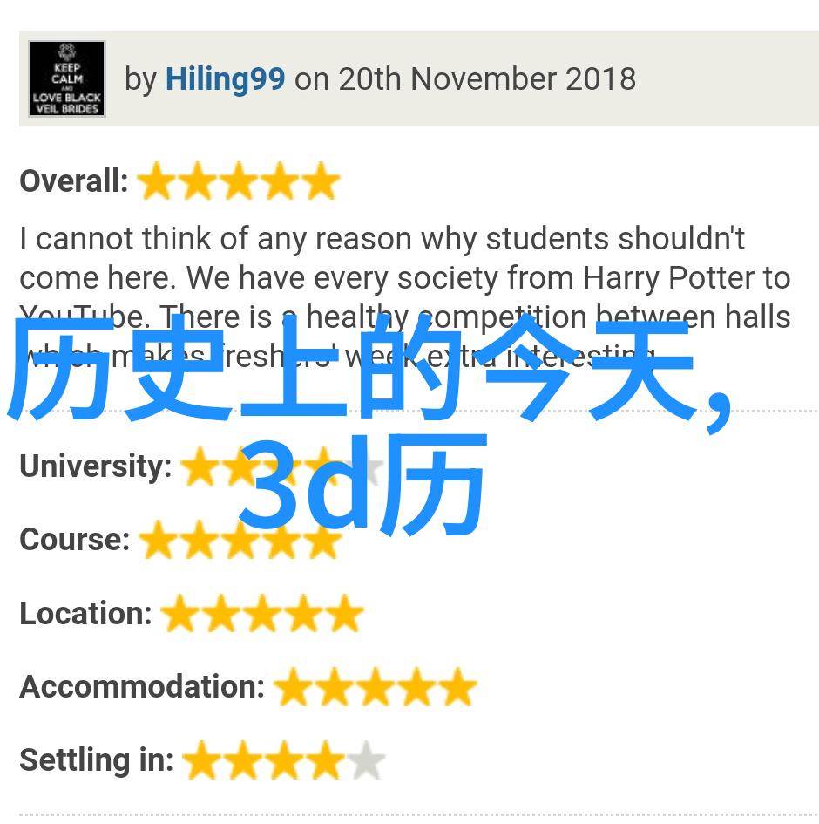Click the fifth Location rating star
The height and width of the screenshot is (824, 819).
point(345,613)
